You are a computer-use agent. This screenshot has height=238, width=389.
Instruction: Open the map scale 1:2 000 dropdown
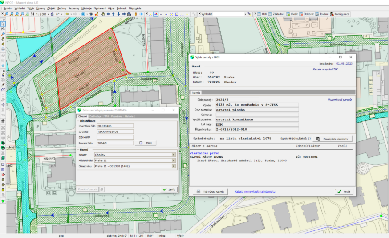(x=48, y=14)
